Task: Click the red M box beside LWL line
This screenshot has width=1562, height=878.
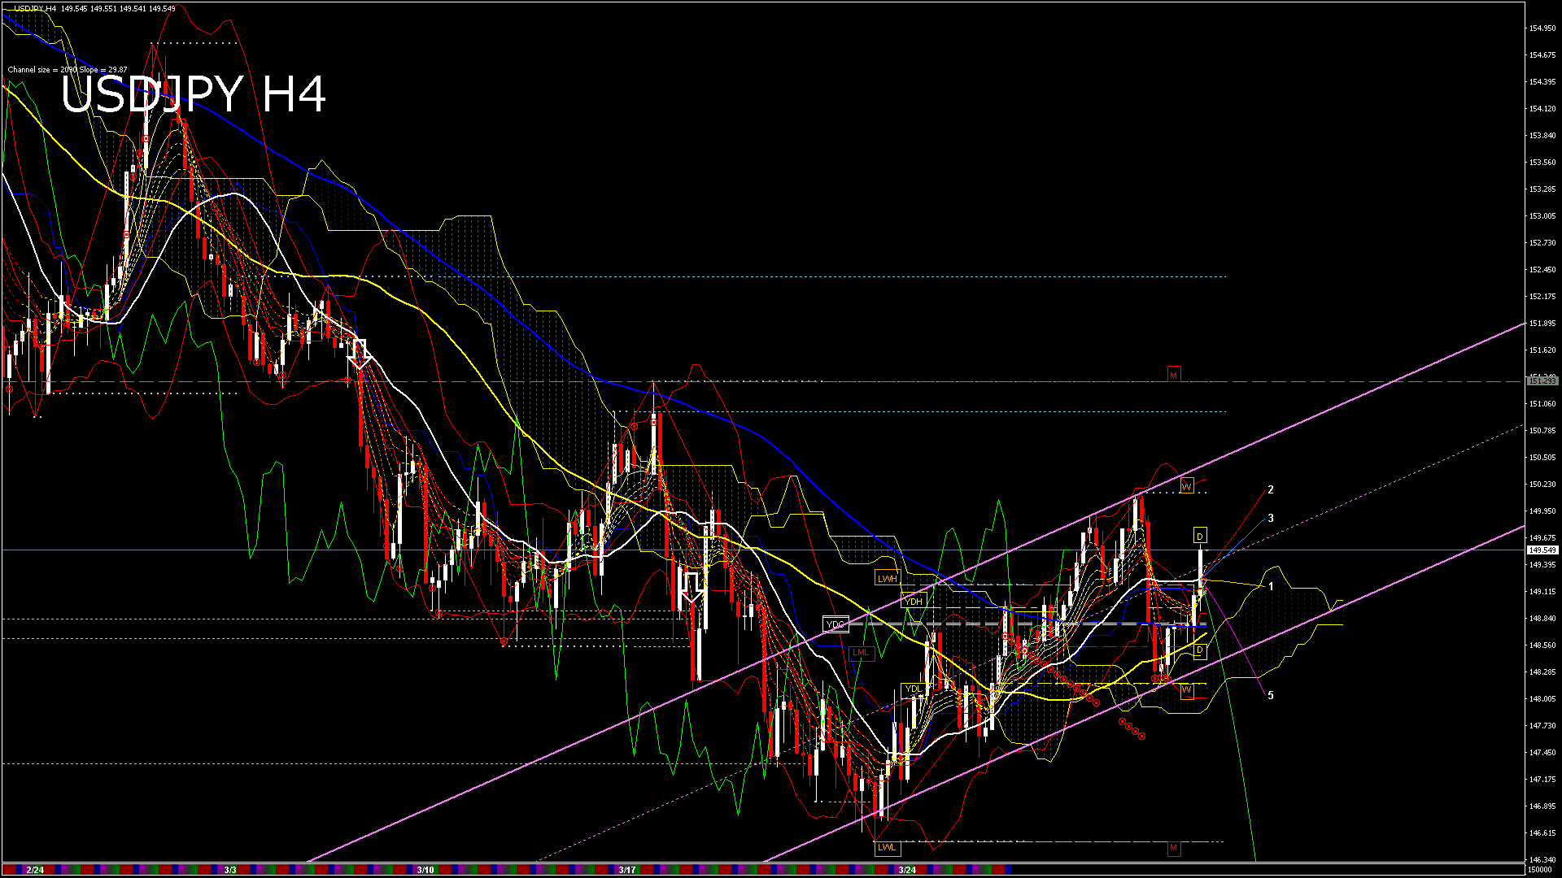Action: (1173, 848)
